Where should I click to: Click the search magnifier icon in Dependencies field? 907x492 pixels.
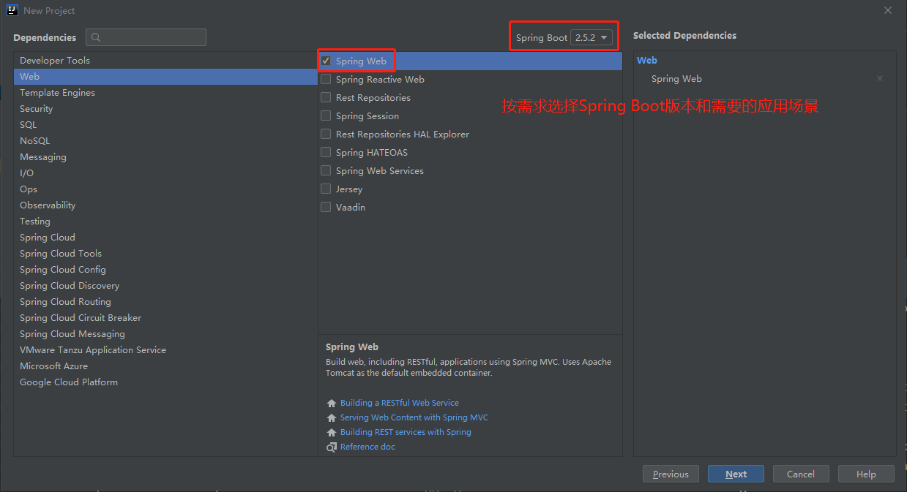(97, 37)
